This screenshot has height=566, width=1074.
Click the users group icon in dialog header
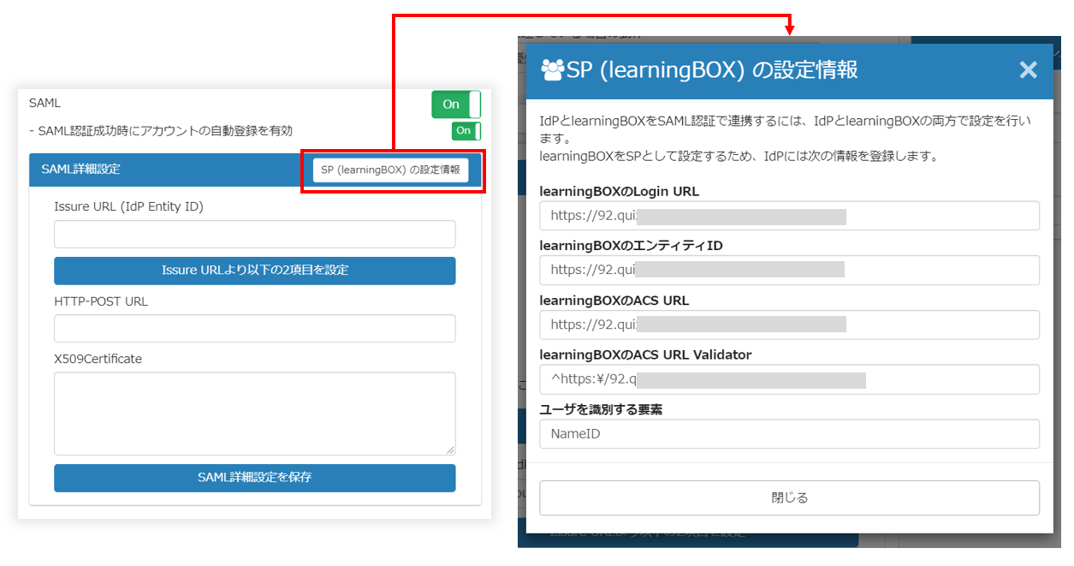click(x=553, y=69)
